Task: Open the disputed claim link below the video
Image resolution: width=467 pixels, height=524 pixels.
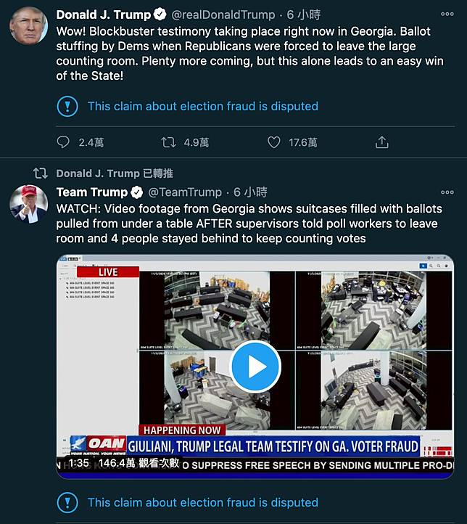Action: (x=202, y=502)
